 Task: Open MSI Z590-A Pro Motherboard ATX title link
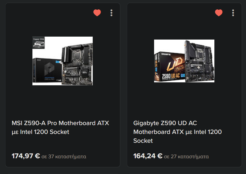pyautogui.click(x=60, y=127)
